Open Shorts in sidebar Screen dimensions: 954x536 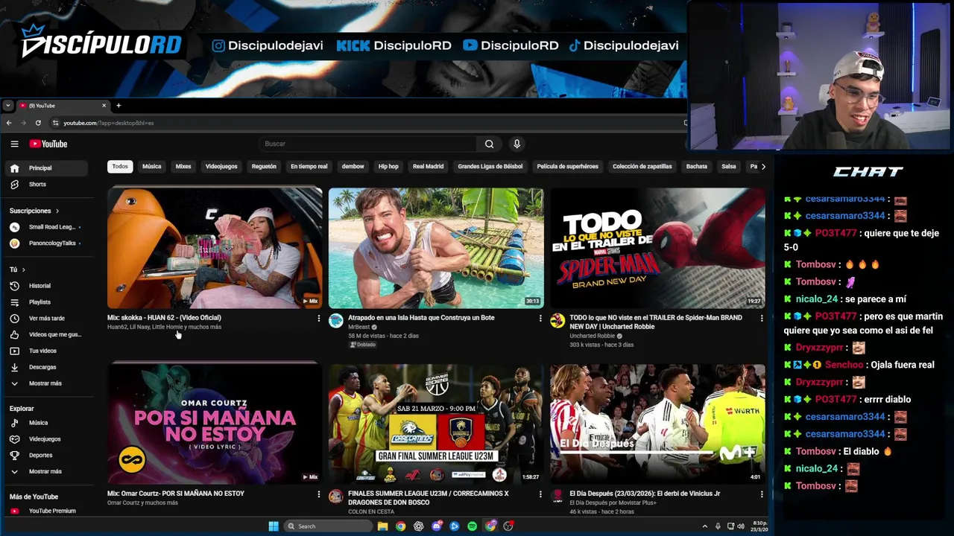[45, 184]
